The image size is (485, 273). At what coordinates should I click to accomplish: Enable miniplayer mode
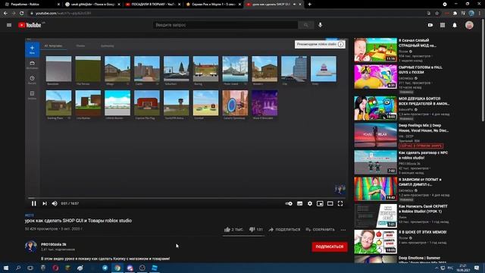320,203
